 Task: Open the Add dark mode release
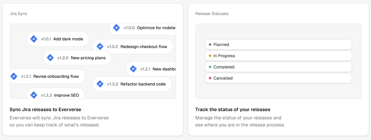68,39
